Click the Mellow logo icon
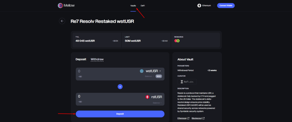 (60, 6)
